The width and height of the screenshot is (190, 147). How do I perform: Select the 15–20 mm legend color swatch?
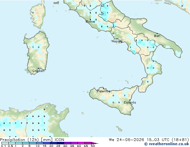pyautogui.click(x=46, y=143)
